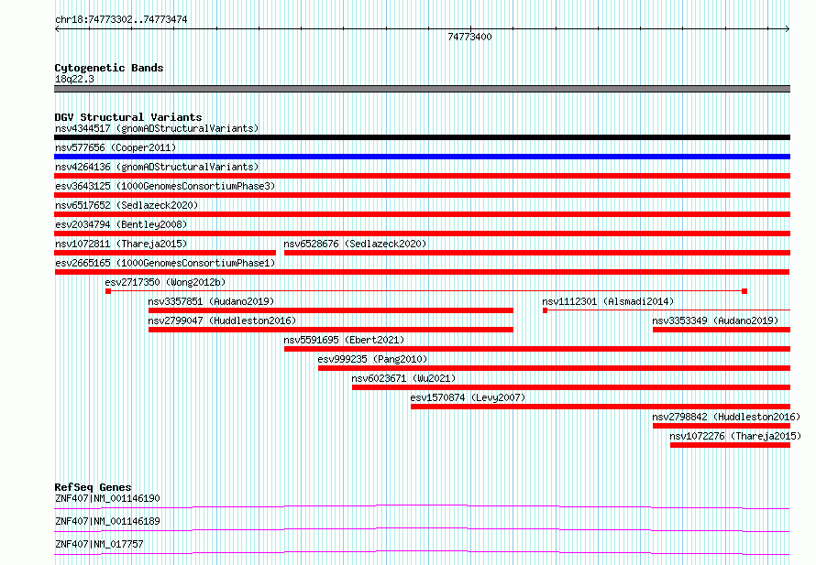Click the red bar under nsv2799047
Screen dimensions: 816x565
click(x=330, y=330)
